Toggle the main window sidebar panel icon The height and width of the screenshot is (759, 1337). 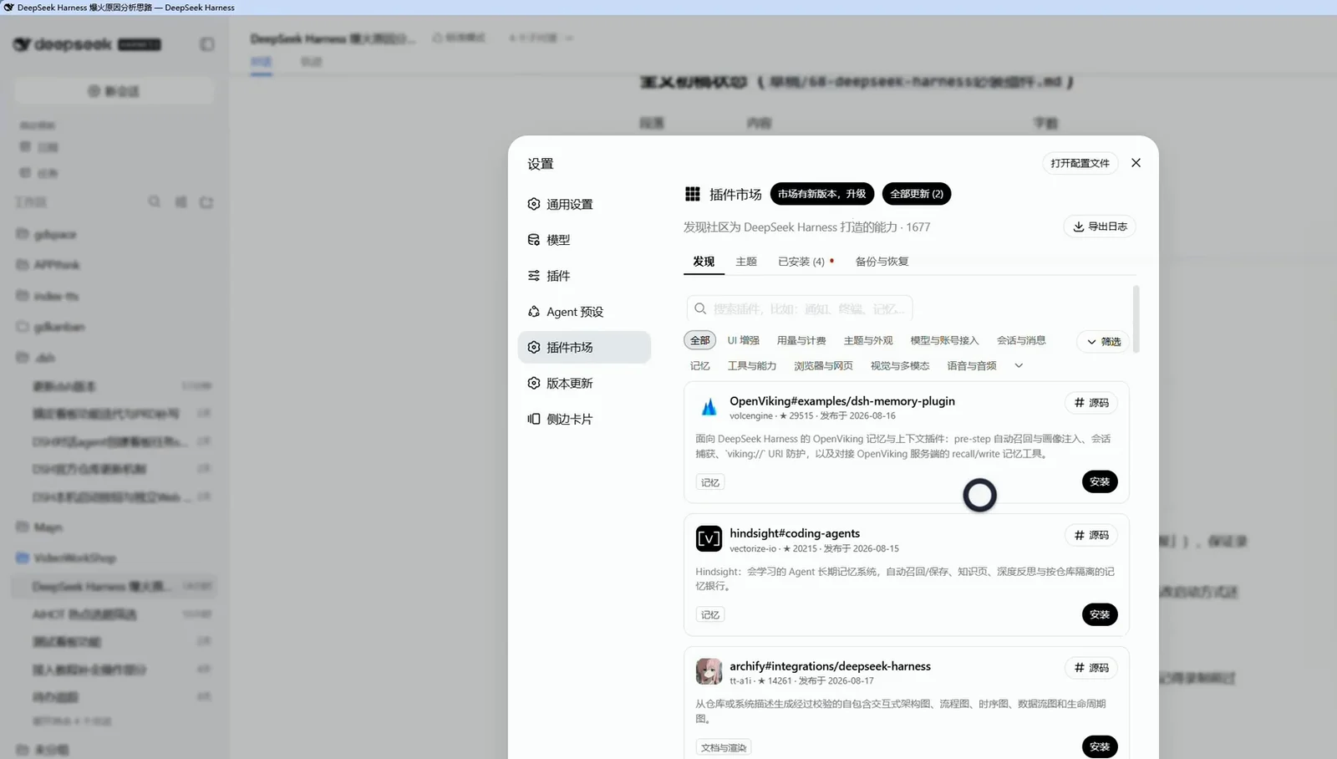pos(207,44)
